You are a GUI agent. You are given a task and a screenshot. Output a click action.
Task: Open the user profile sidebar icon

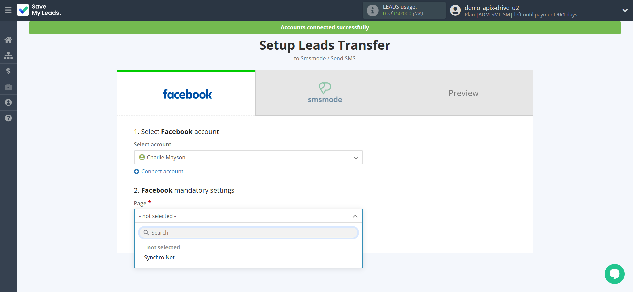pyautogui.click(x=8, y=102)
